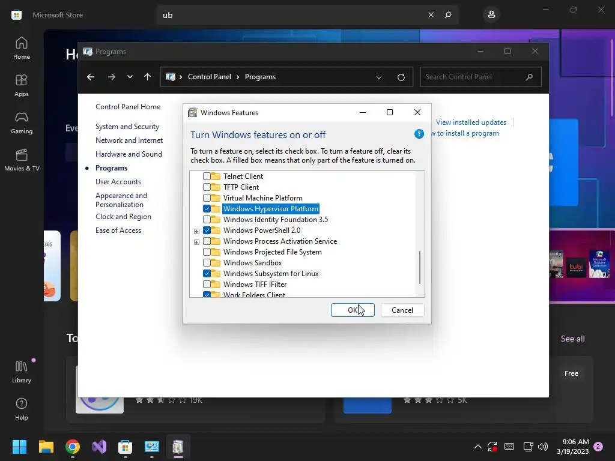Screen dimensions: 615x461
Task: Enable Windows Projected File System checkbox
Action: coord(207,252)
